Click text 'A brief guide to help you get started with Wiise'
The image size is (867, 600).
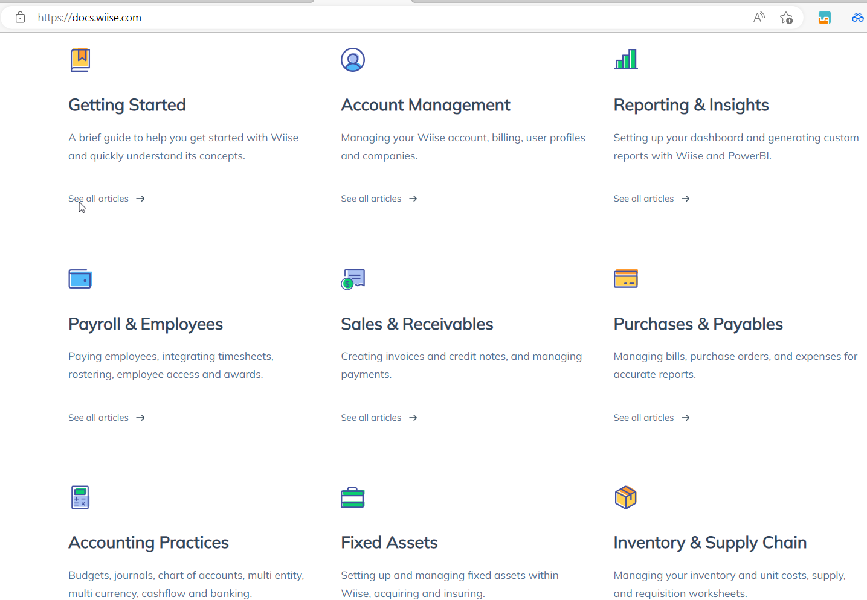click(x=183, y=138)
